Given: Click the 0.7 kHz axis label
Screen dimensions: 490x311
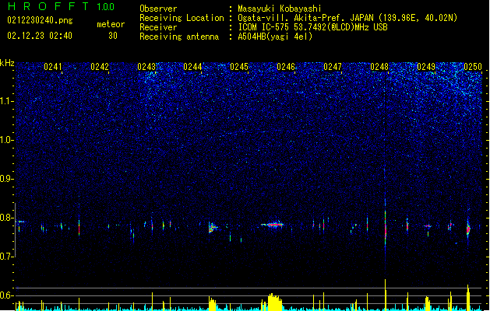Looking at the screenshot, I should pyautogui.click(x=7, y=257).
